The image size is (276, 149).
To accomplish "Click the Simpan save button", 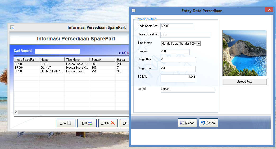I will (x=187, y=123).
